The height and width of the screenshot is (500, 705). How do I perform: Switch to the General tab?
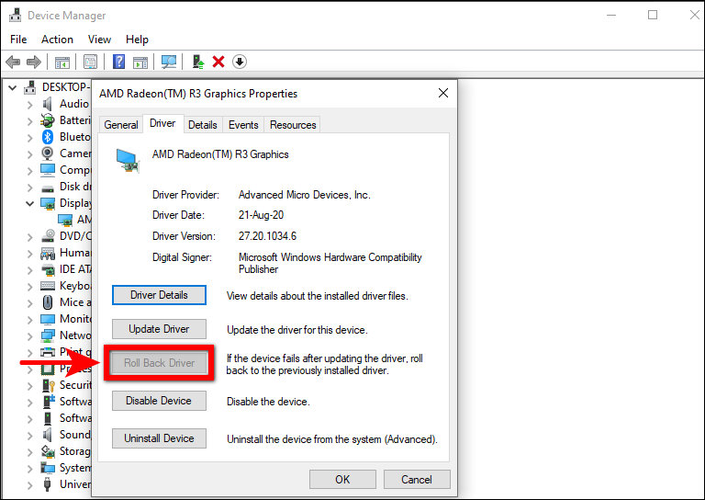tap(121, 125)
